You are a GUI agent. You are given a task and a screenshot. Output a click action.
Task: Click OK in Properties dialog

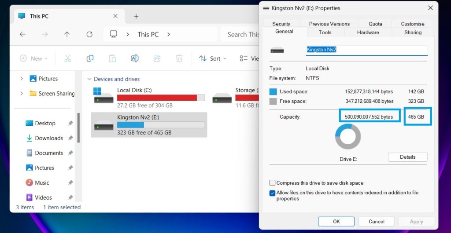[x=336, y=222]
